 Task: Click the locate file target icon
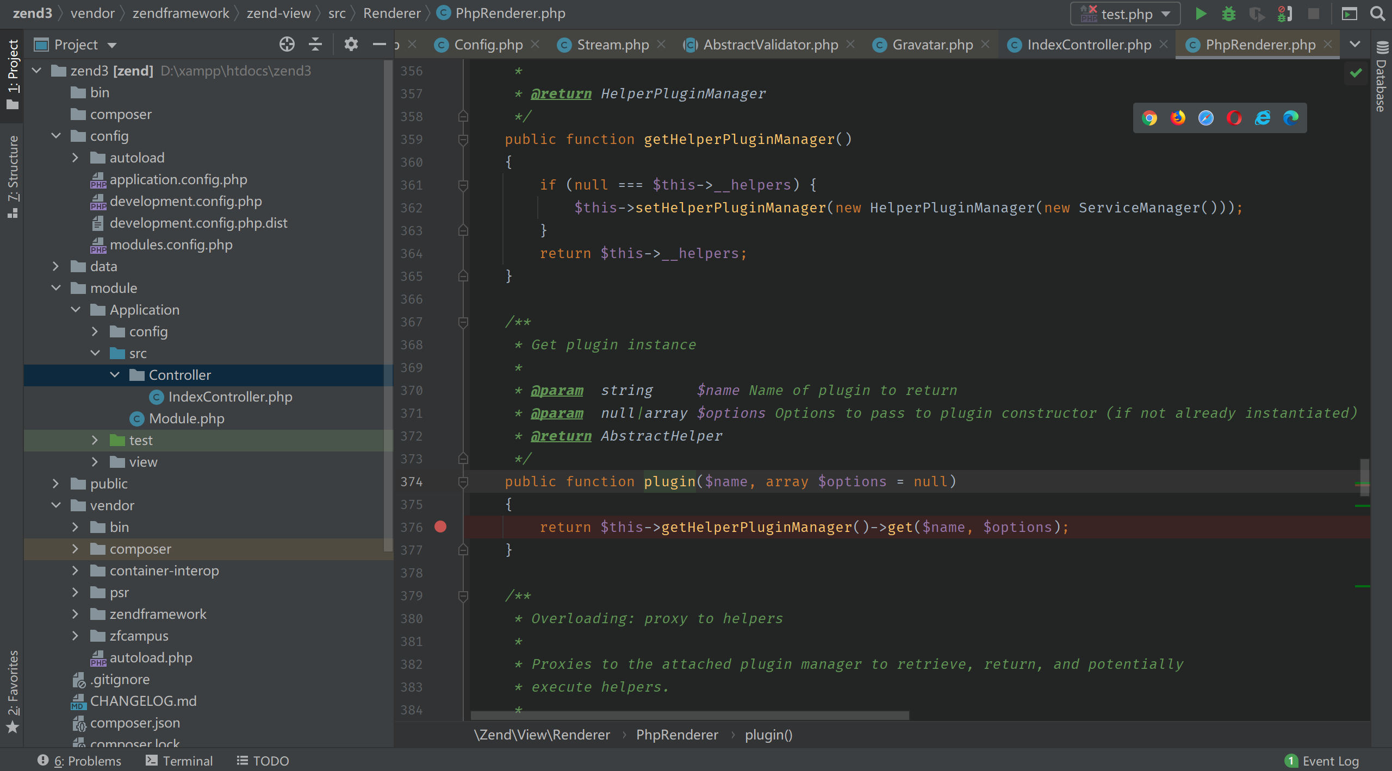tap(287, 45)
